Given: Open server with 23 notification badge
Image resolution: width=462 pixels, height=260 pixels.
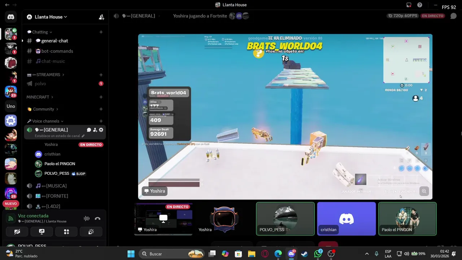Looking at the screenshot, I should 11,92.
